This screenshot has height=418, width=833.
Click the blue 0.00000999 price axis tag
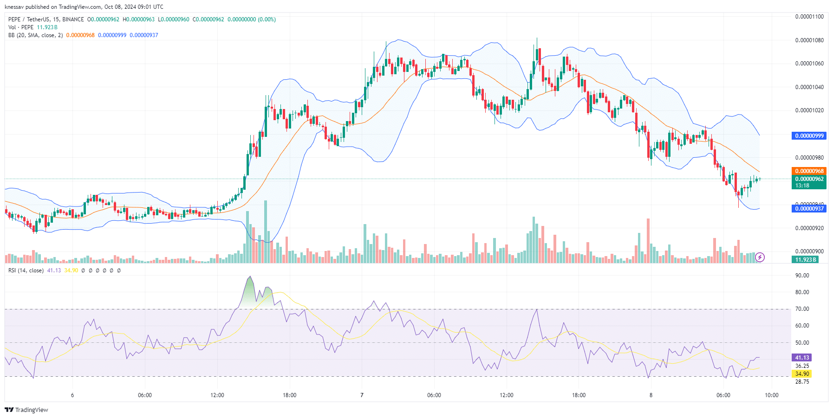click(x=809, y=136)
